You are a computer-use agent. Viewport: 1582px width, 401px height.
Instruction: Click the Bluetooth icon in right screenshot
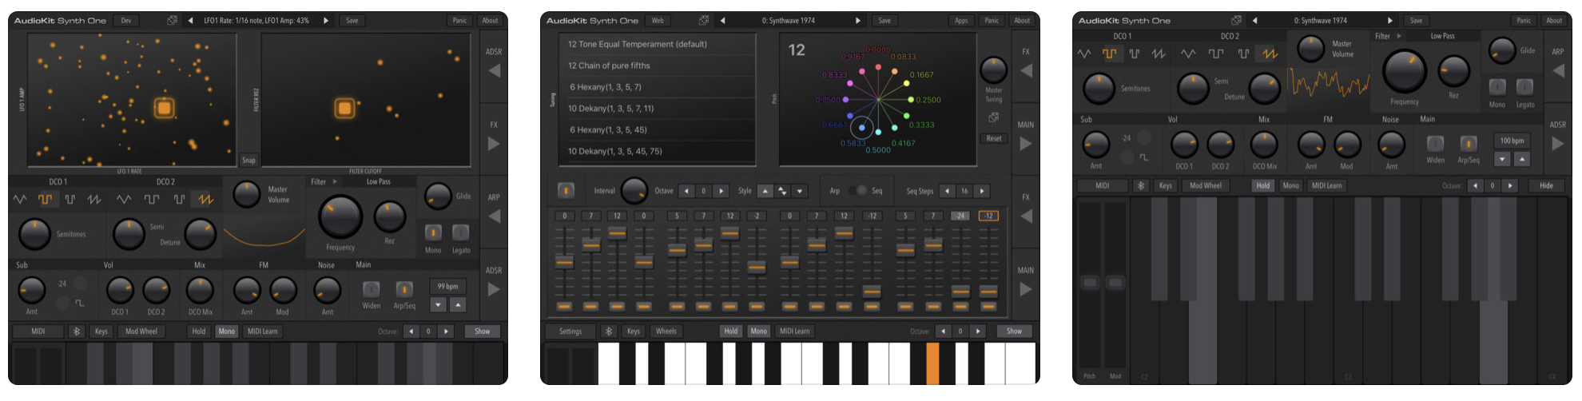click(x=1141, y=185)
